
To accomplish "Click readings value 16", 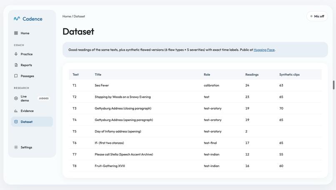I will pos(247,166).
